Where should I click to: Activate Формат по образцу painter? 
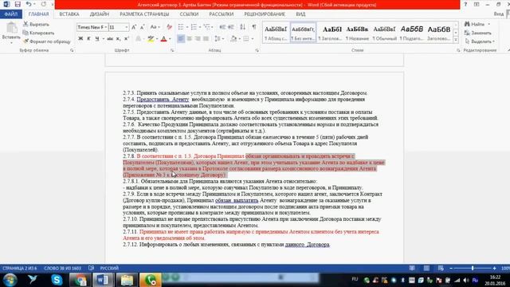coord(46,41)
